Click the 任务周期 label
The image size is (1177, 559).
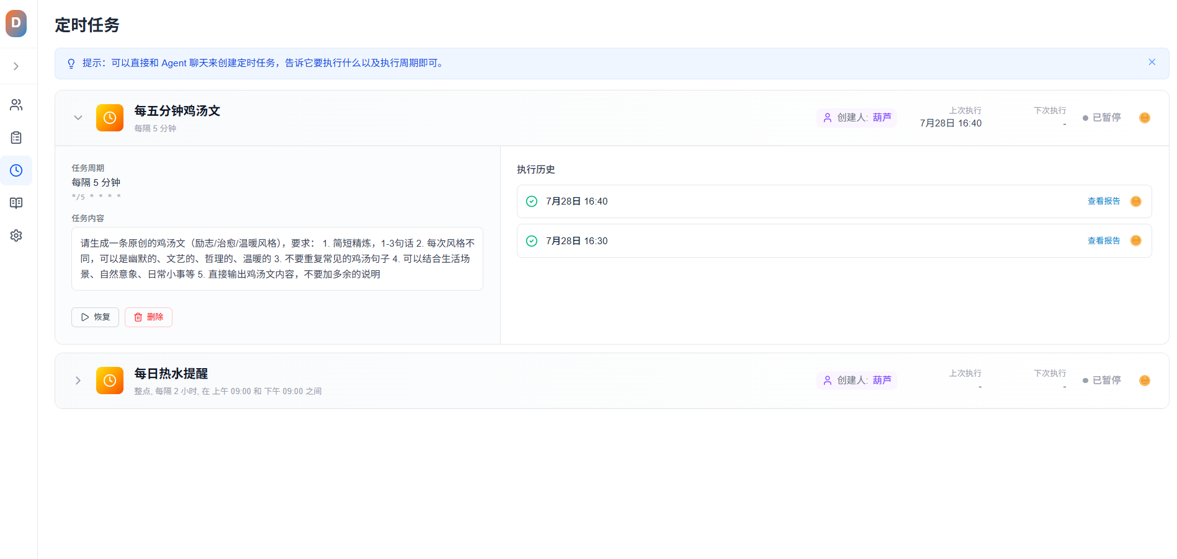pos(88,169)
